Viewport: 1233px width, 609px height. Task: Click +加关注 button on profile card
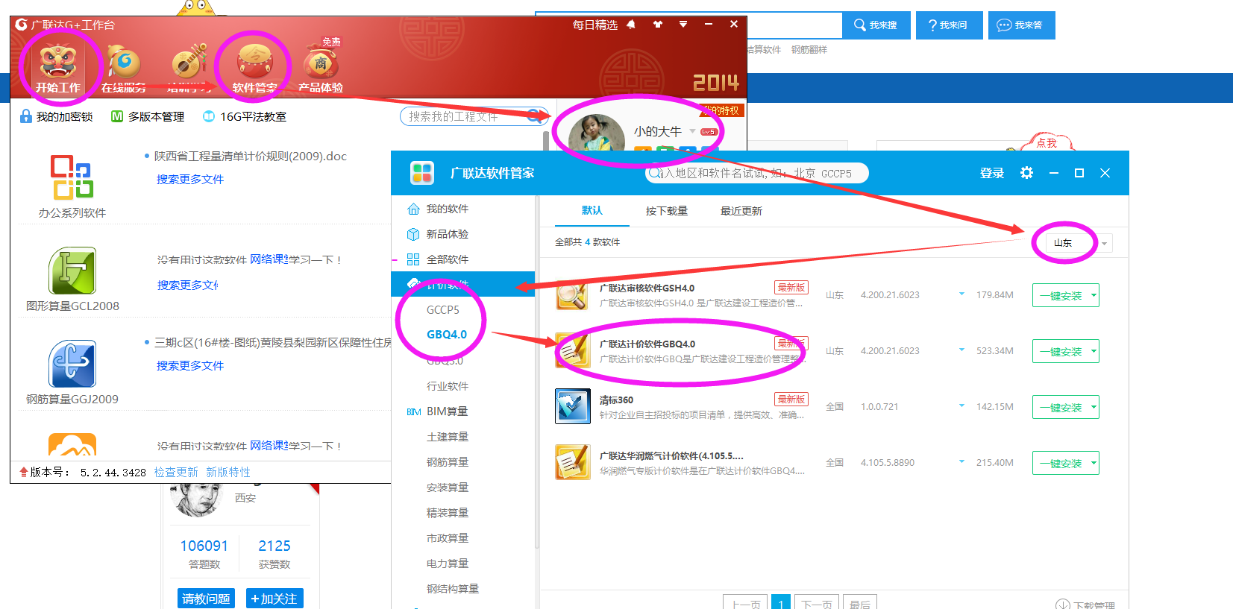coord(274,599)
